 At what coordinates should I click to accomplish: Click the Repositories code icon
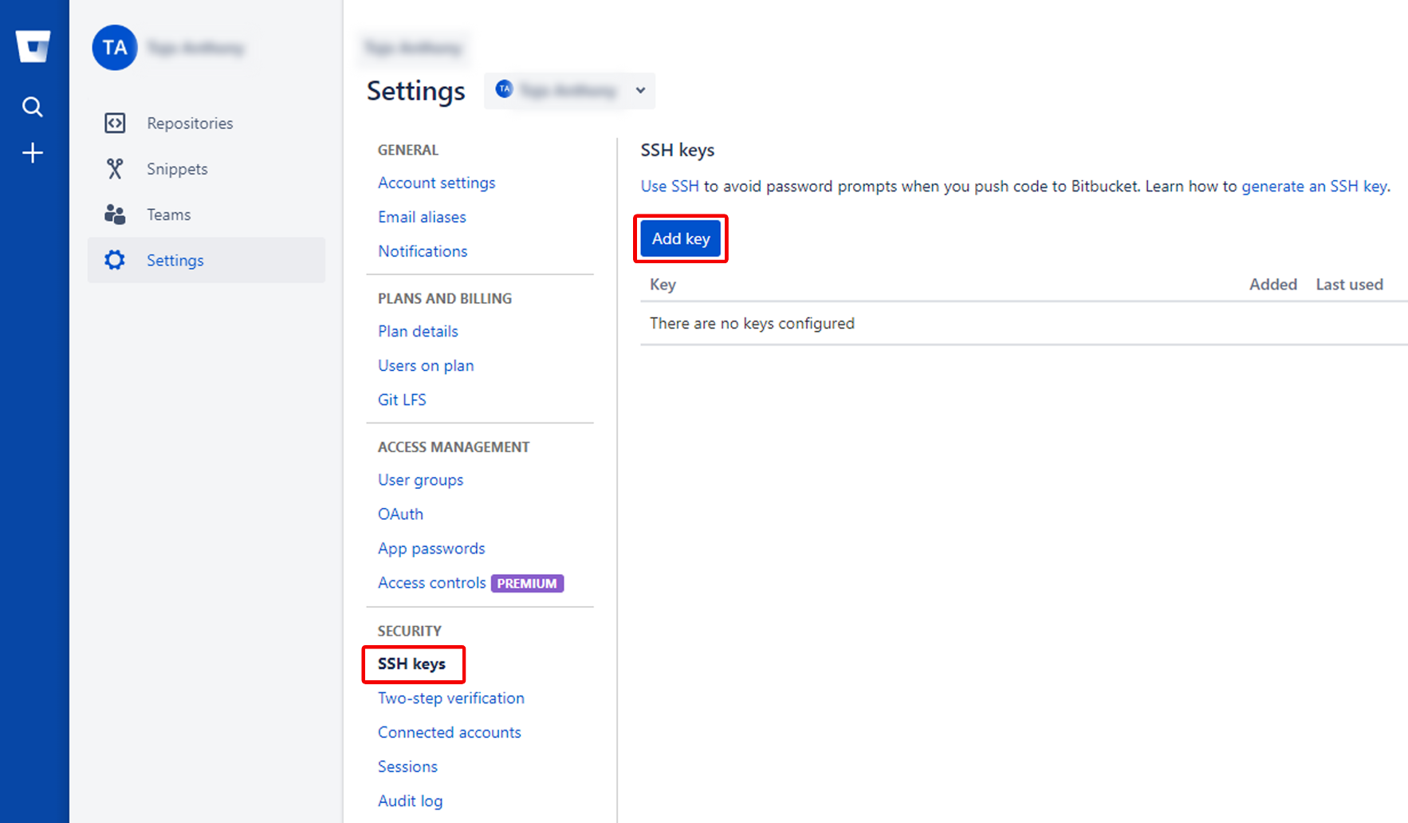115,123
